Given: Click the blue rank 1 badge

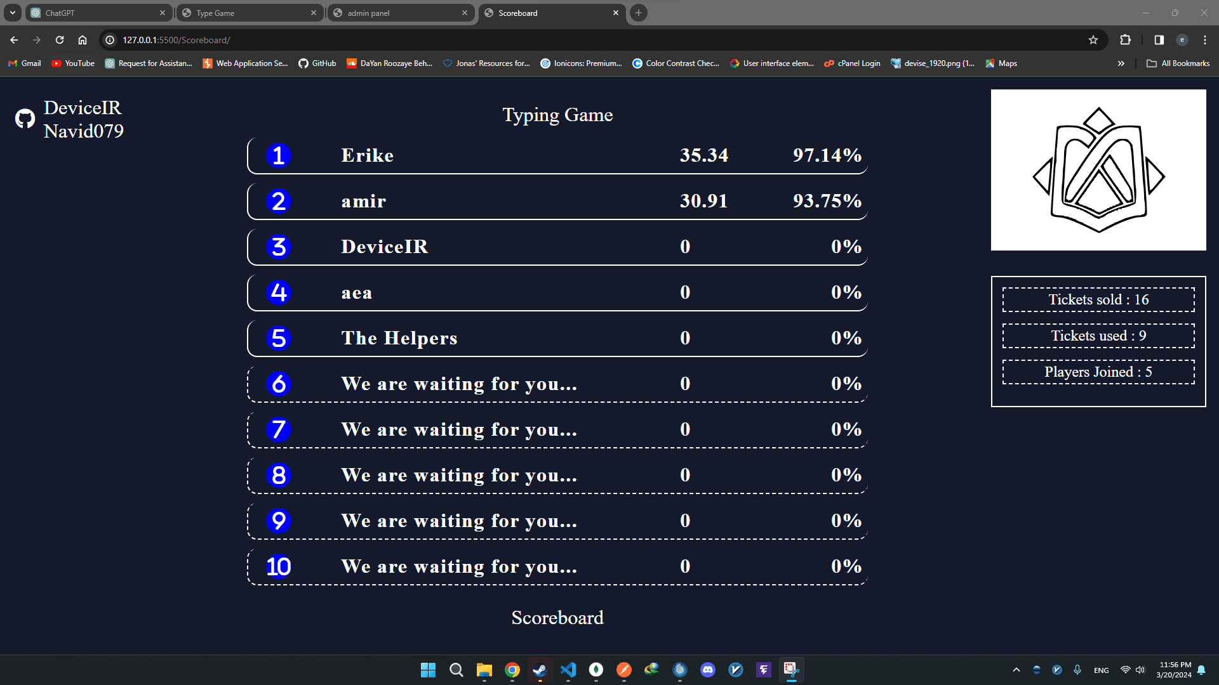Looking at the screenshot, I should click(x=279, y=155).
